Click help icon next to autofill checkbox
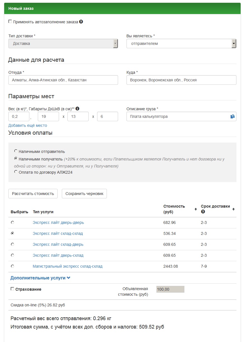This screenshot has width=244, height=342. [x=81, y=22]
